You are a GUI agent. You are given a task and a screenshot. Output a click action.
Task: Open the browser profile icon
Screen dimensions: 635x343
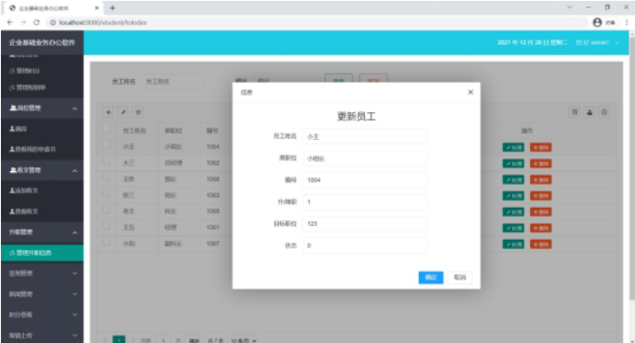click(597, 22)
